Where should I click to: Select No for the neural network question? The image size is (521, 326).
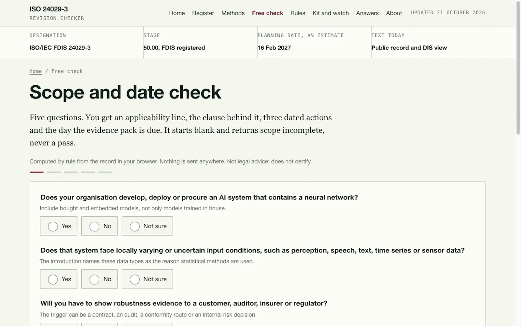click(99, 226)
